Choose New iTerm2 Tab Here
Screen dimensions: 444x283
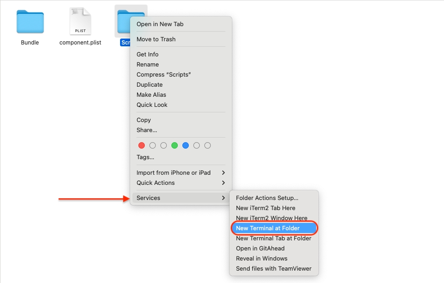[265, 208]
